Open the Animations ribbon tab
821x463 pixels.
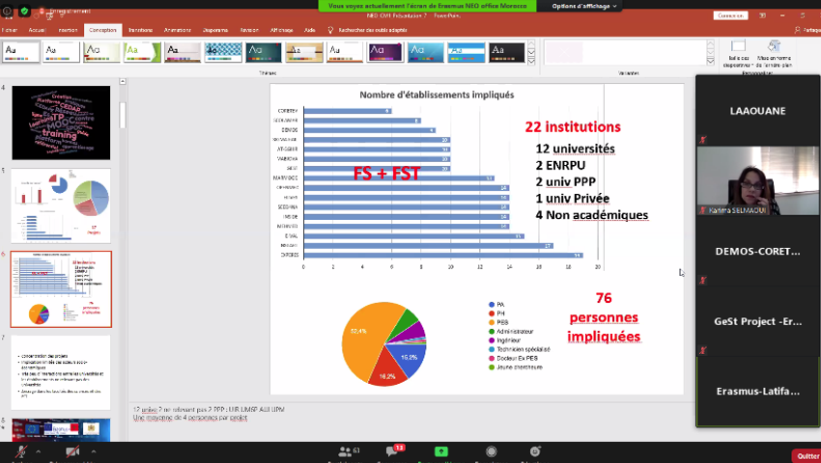point(178,30)
